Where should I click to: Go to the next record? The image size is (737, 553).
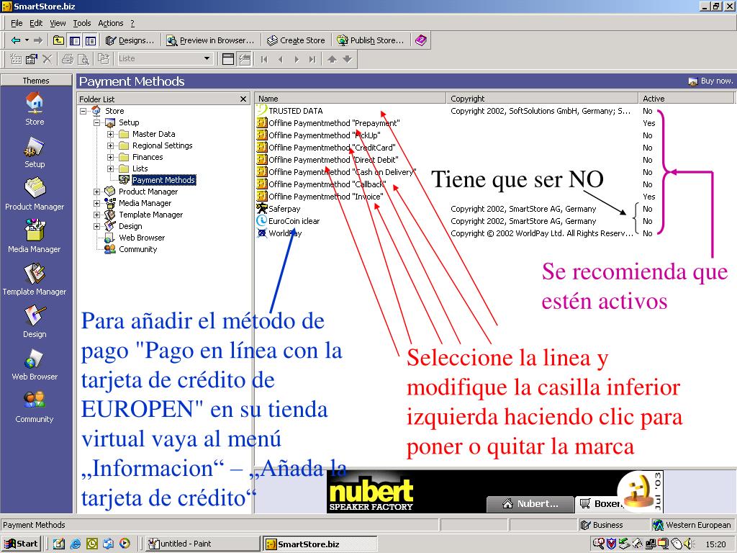click(x=296, y=59)
